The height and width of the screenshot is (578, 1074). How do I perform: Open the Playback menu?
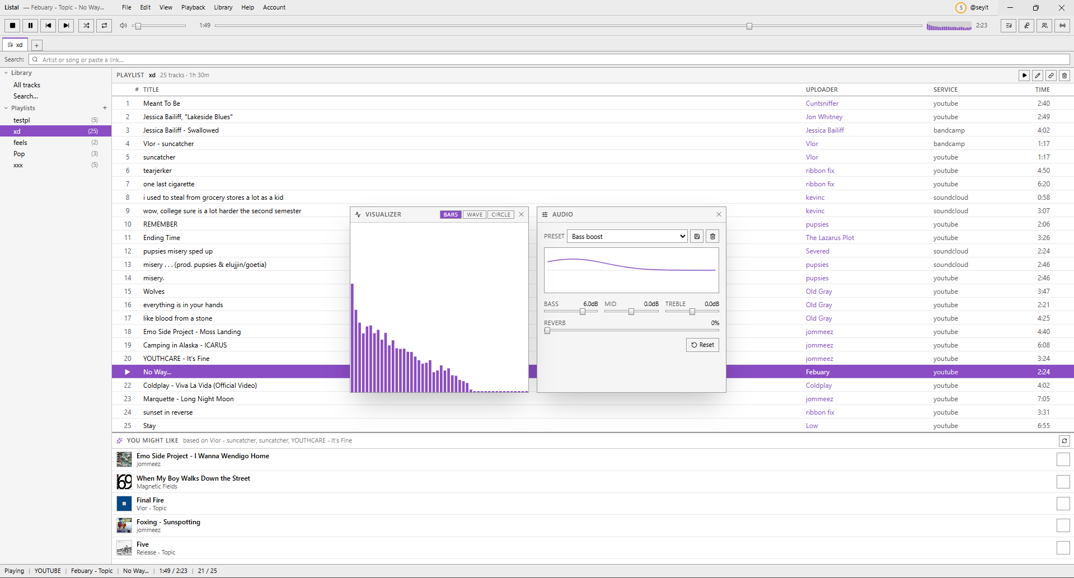tap(193, 7)
